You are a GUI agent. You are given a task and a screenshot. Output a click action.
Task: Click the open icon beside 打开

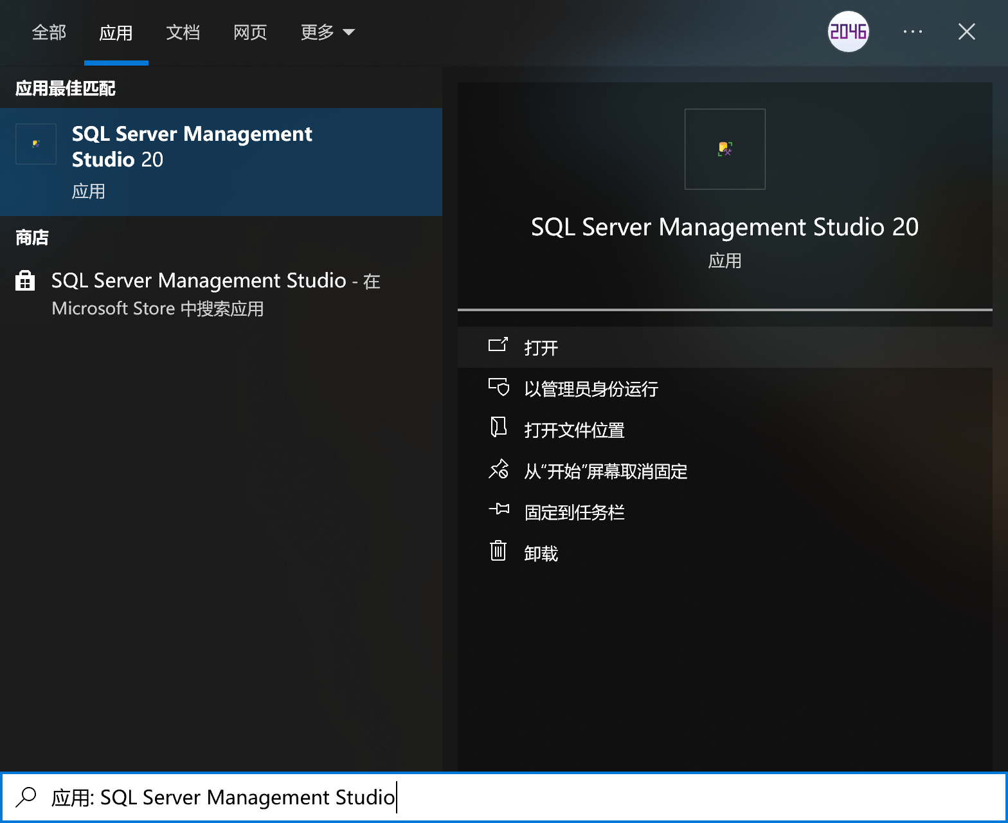498,346
